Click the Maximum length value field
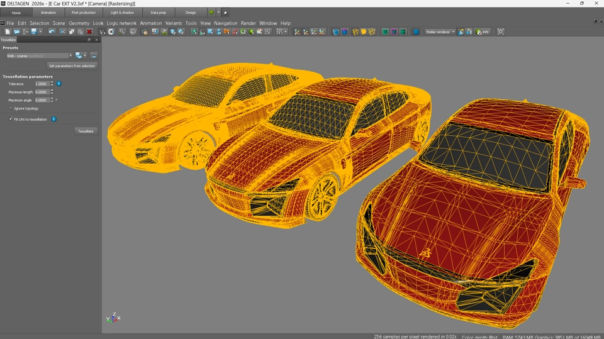Image resolution: width=604 pixels, height=339 pixels. (x=42, y=92)
